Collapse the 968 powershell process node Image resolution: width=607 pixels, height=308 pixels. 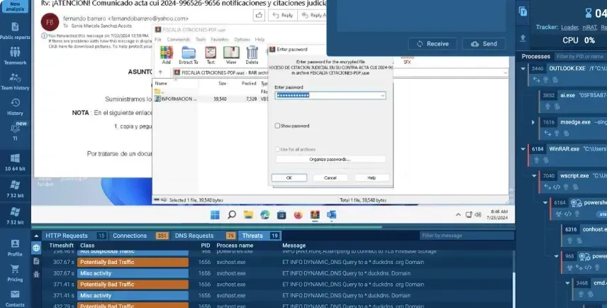coord(557,256)
